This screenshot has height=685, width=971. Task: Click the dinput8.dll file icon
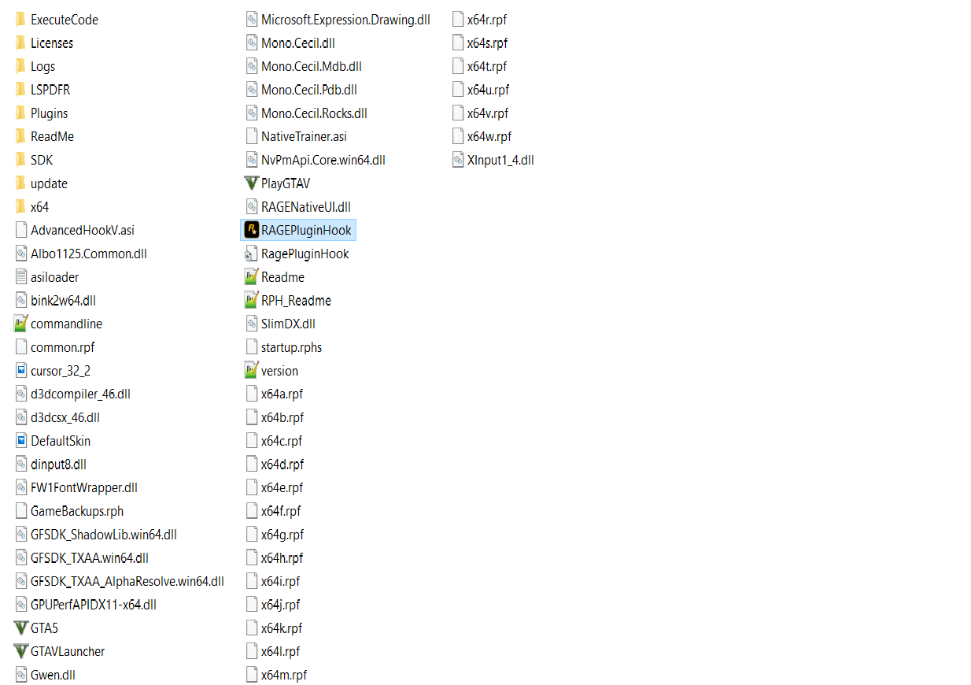pos(21,465)
